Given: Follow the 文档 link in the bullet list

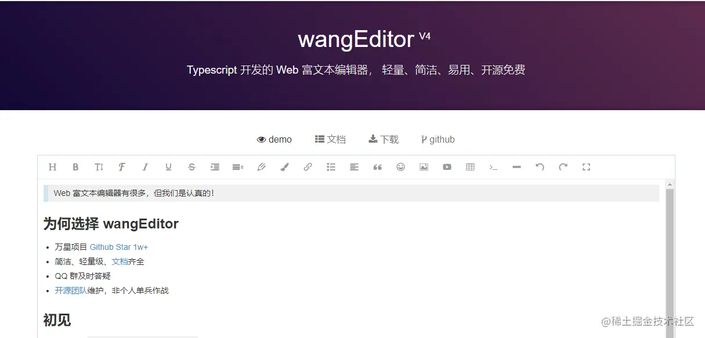Looking at the screenshot, I should point(120,261).
